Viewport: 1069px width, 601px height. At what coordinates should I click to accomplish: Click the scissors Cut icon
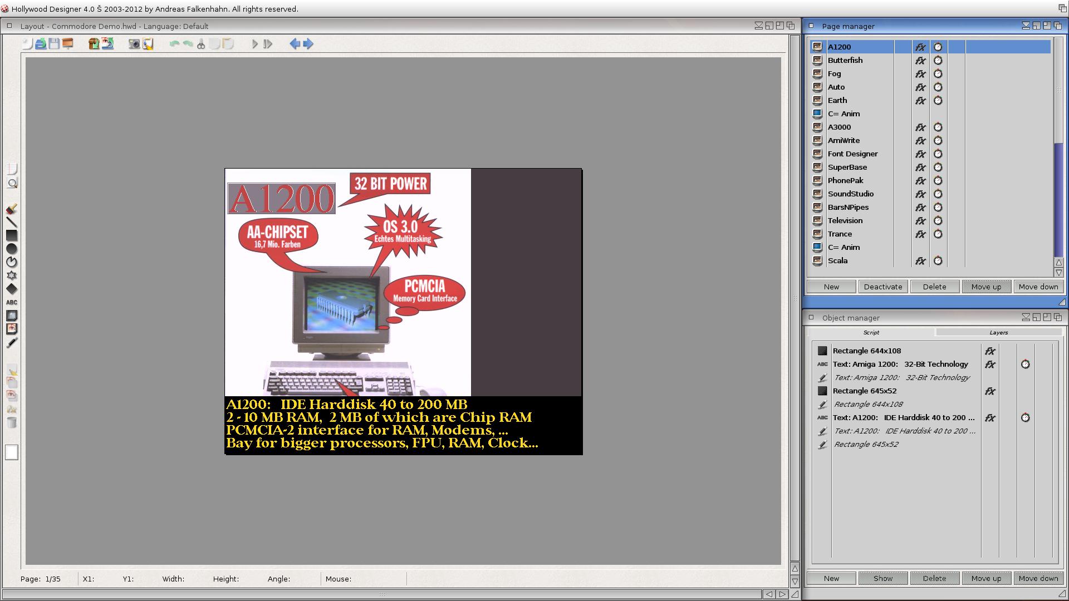pyautogui.click(x=201, y=44)
